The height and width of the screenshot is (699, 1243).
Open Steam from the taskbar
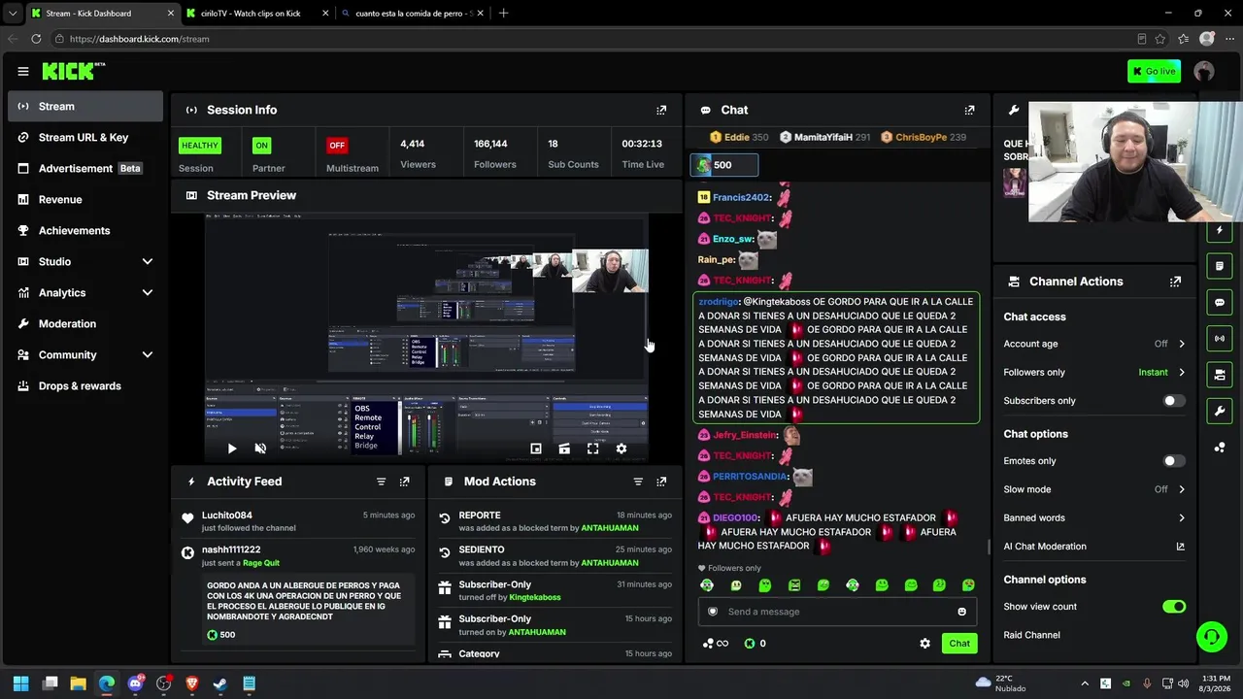click(x=220, y=683)
